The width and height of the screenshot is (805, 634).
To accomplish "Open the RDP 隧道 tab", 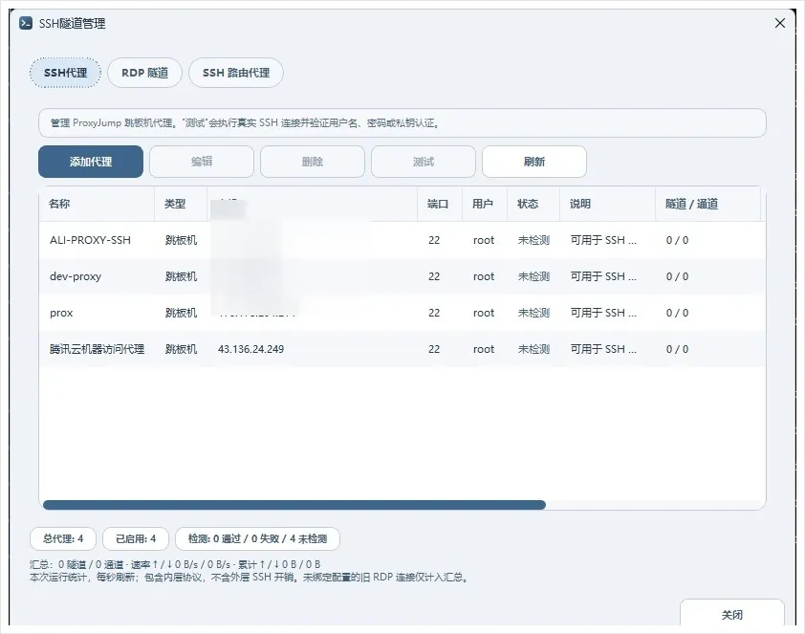I will (144, 73).
